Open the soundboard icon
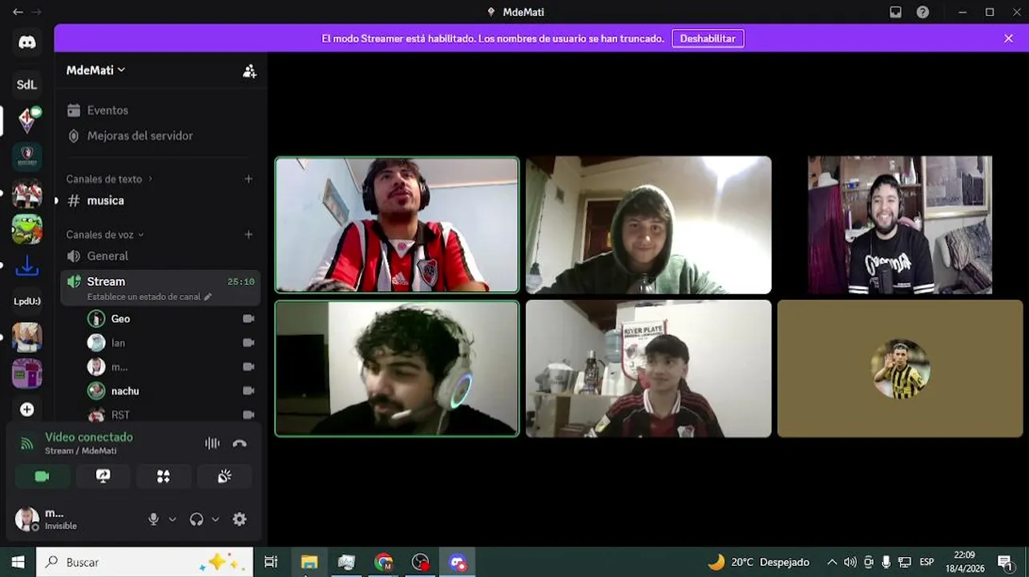Image resolution: width=1029 pixels, height=577 pixels. point(224,476)
